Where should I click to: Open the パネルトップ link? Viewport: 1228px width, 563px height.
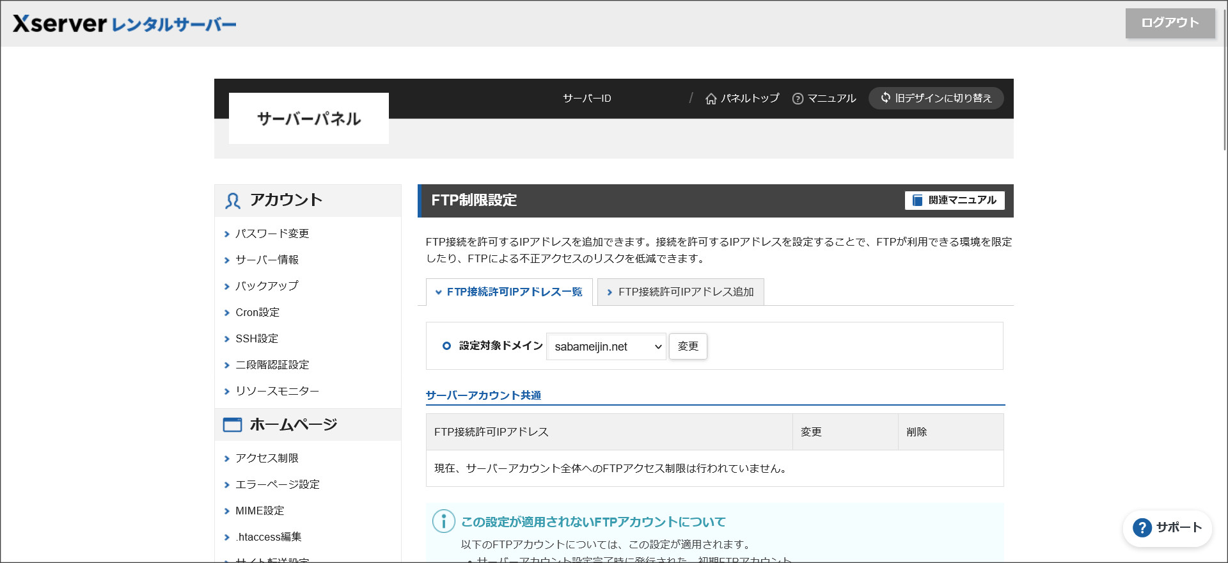click(x=750, y=99)
